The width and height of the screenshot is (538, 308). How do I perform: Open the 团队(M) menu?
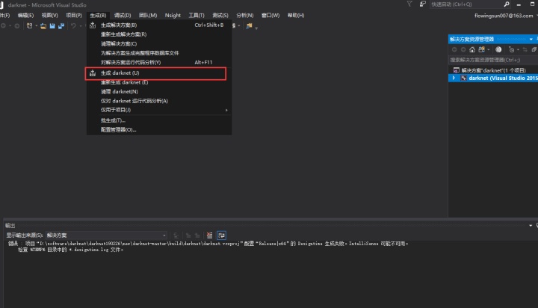click(x=148, y=15)
